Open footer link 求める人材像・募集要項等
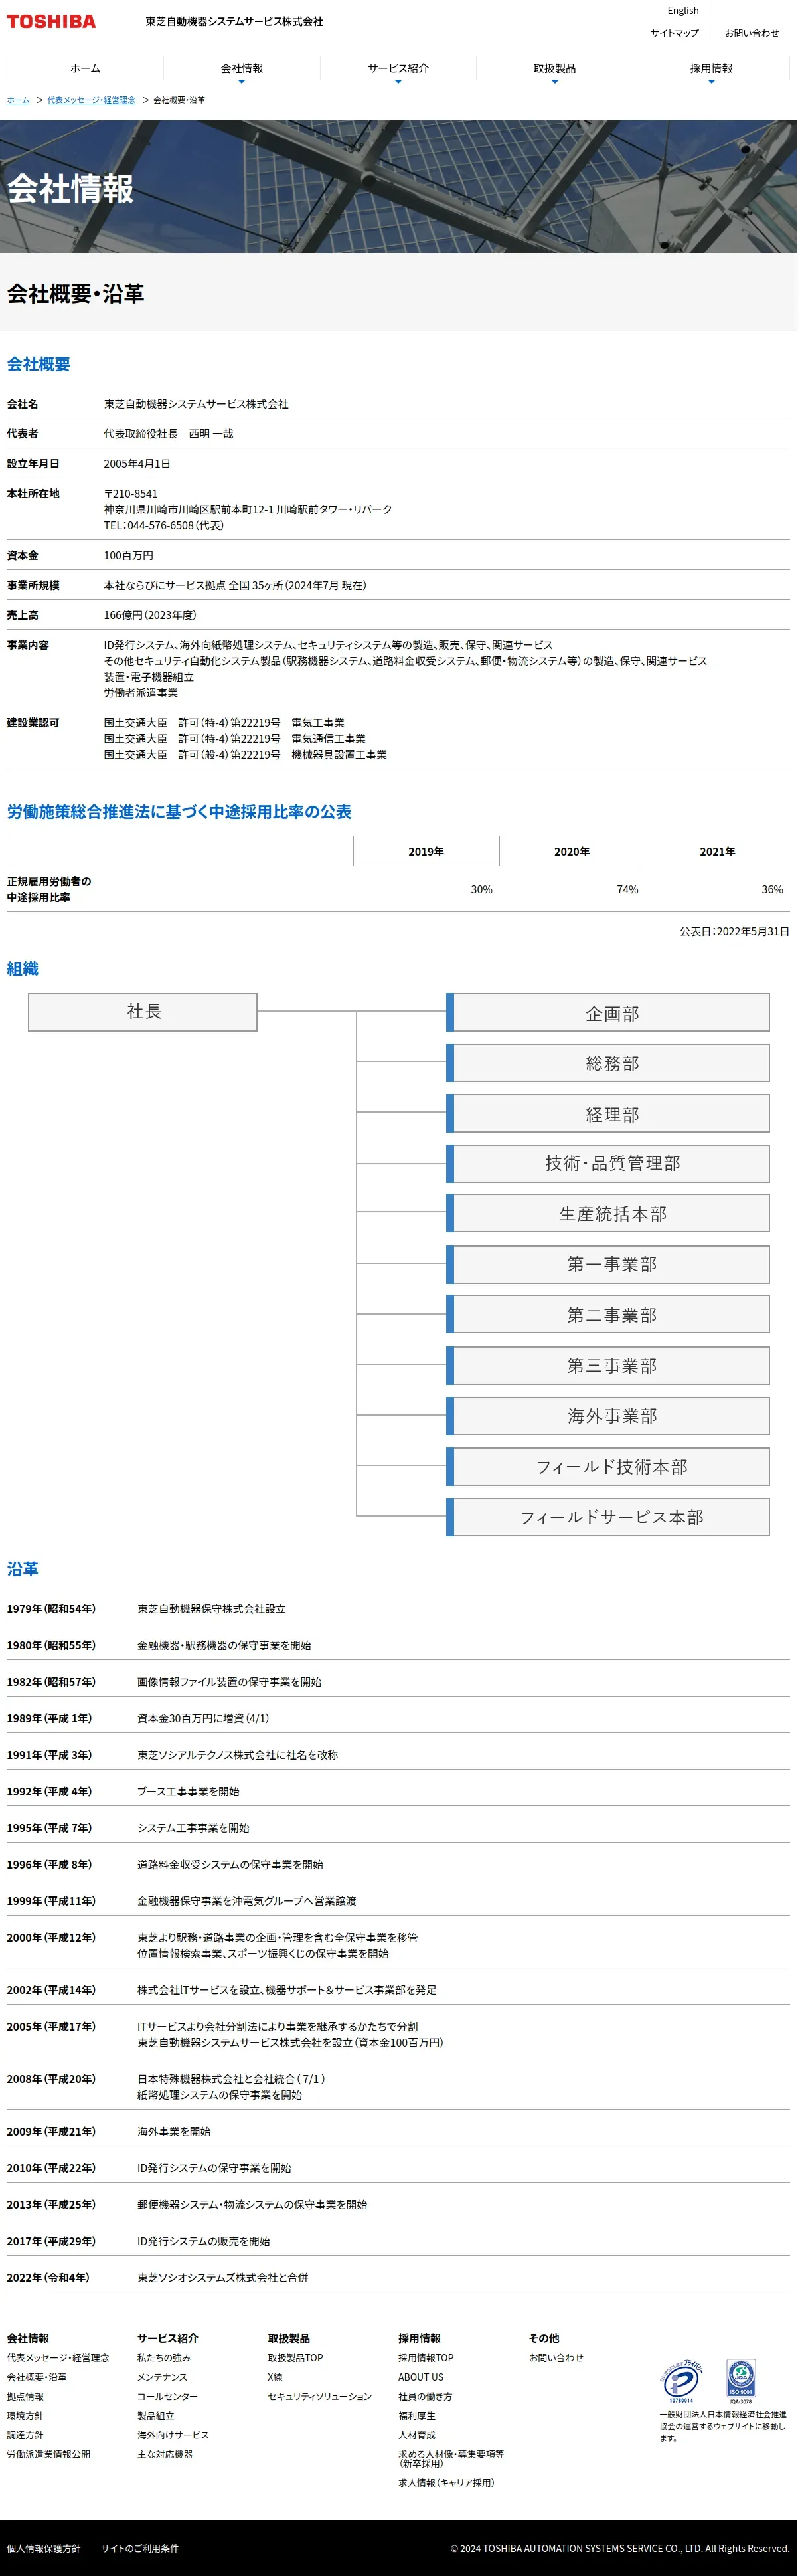 click(x=451, y=2459)
